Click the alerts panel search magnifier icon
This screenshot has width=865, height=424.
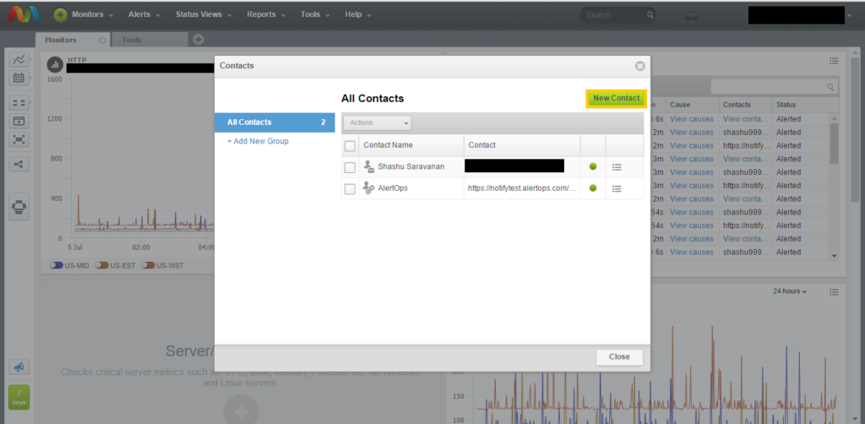point(830,87)
